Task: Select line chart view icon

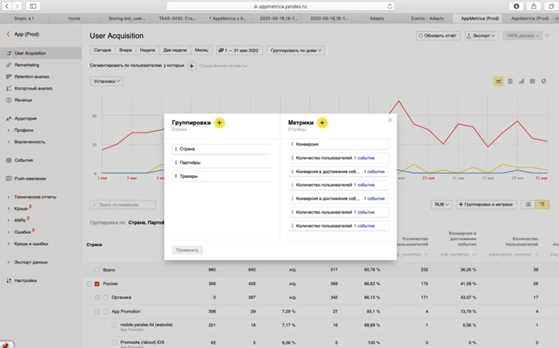Action: tap(499, 81)
